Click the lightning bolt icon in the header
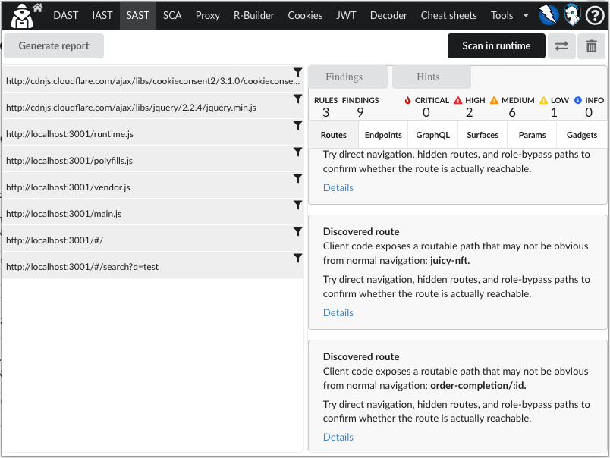610x458 pixels. click(x=548, y=14)
